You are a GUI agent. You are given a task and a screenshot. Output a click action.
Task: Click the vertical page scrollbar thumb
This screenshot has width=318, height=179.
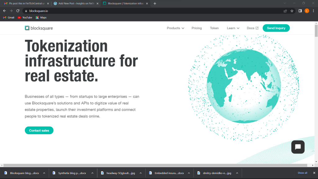click(x=316, y=31)
